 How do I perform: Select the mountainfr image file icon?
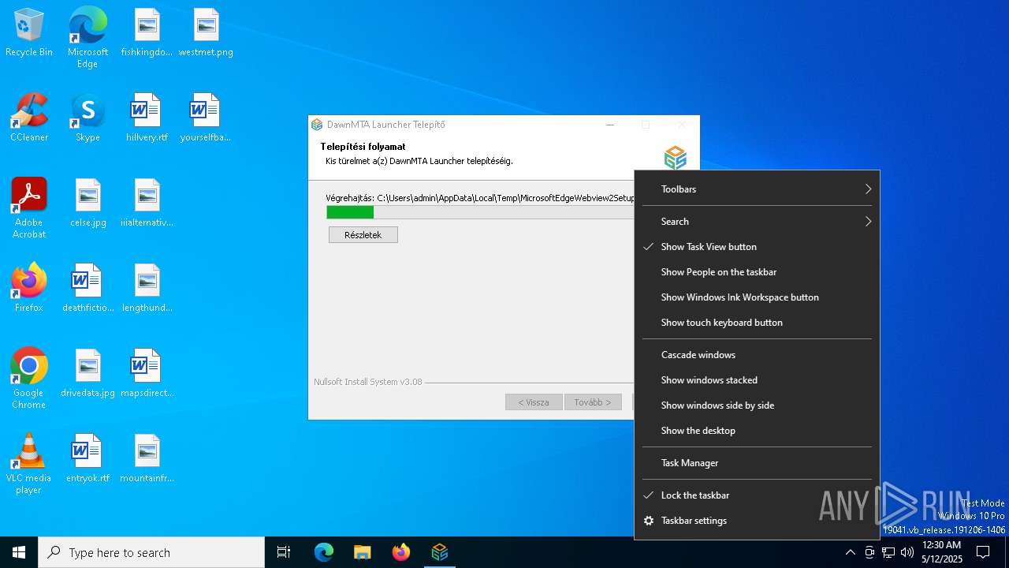coord(147,459)
